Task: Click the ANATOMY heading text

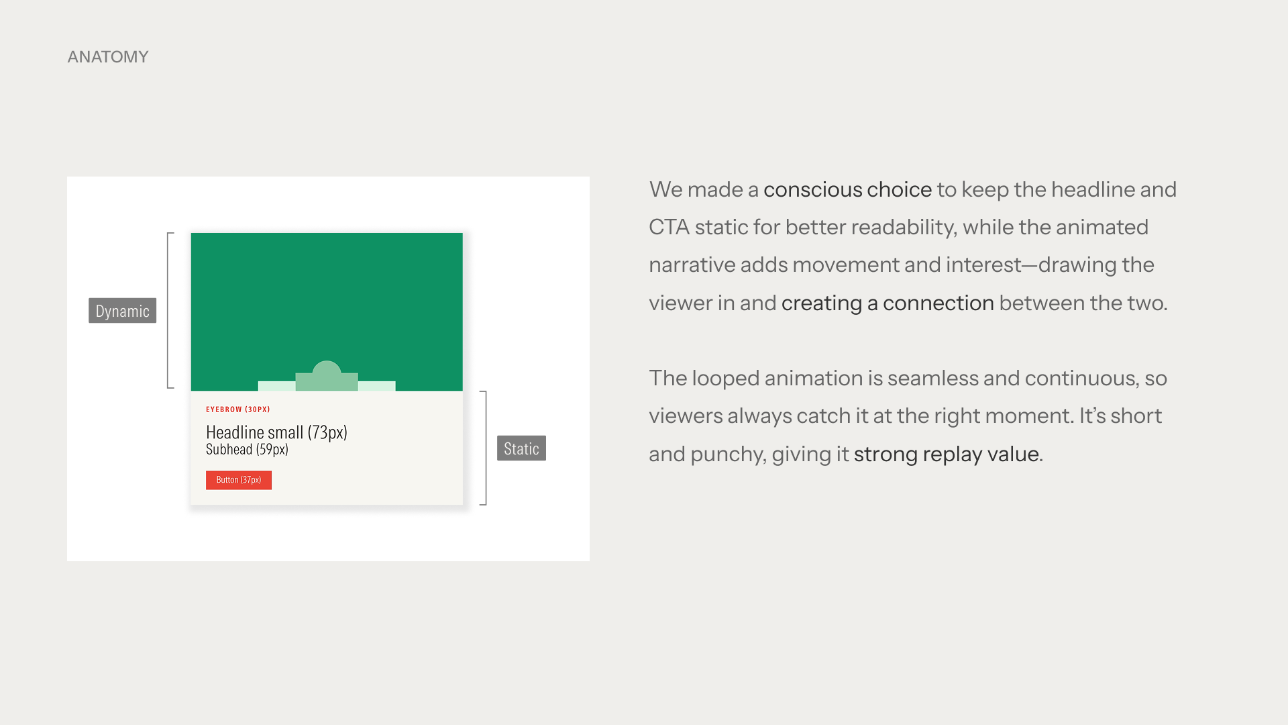Action: (x=108, y=57)
